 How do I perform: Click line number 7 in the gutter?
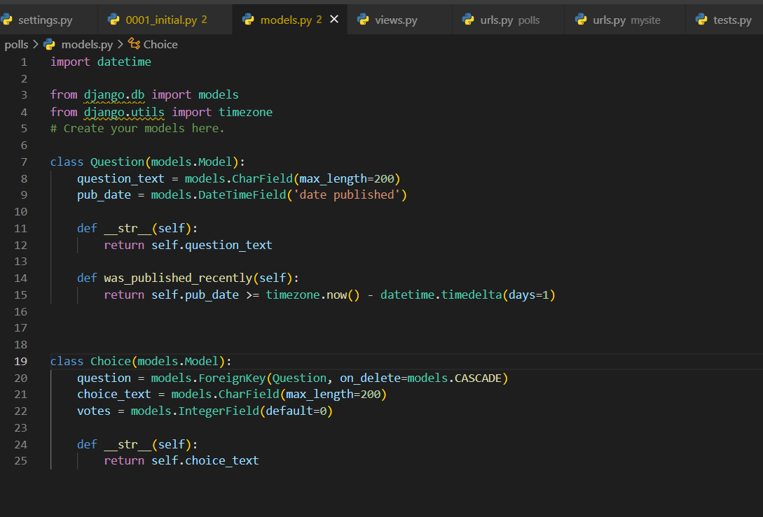pos(24,162)
